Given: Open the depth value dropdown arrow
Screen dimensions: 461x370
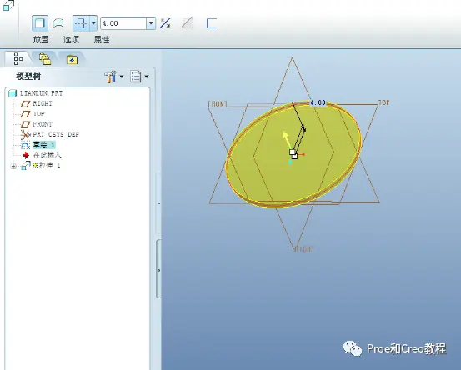Looking at the screenshot, I should pos(151,23).
